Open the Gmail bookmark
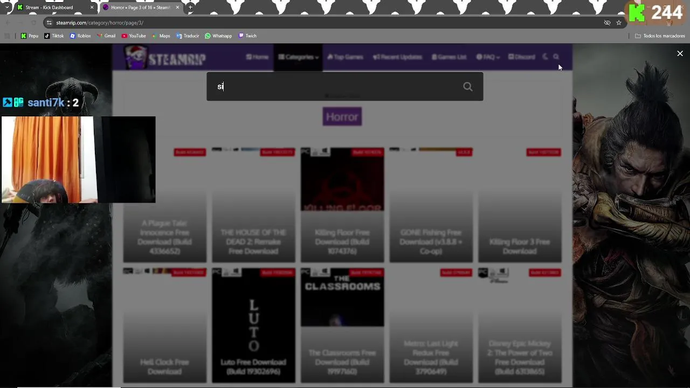Image resolution: width=690 pixels, height=388 pixels. coord(106,36)
